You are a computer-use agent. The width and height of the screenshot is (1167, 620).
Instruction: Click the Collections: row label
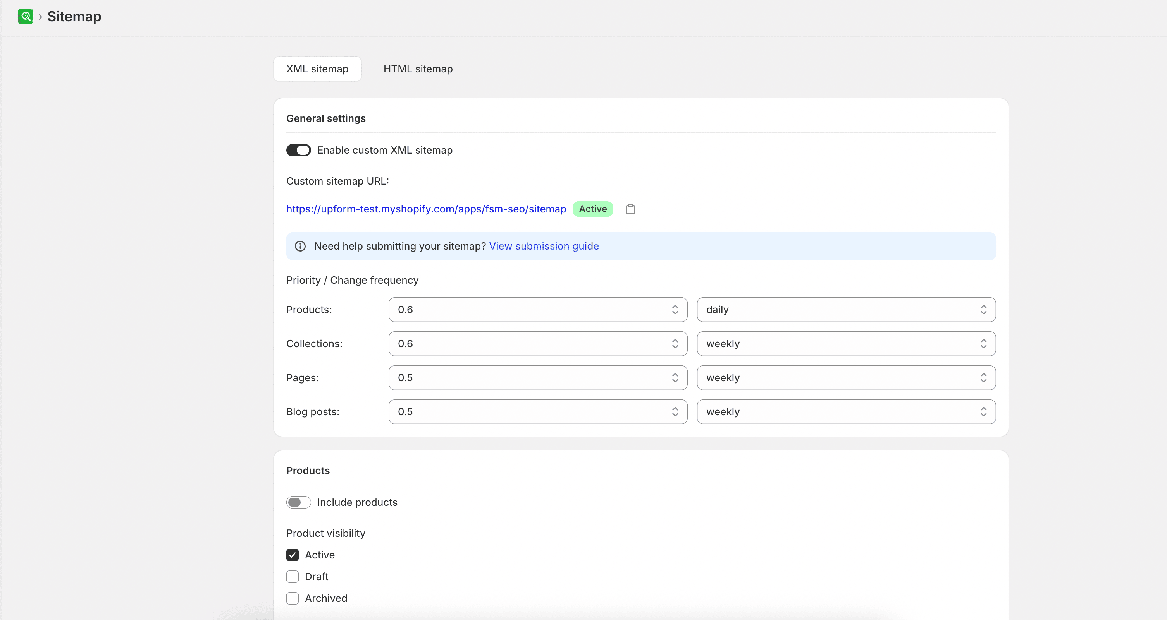click(314, 344)
